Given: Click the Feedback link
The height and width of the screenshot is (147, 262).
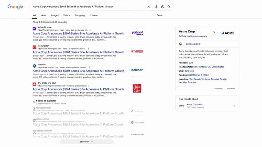Looking at the screenshot, I should pyautogui.click(x=231, y=89).
